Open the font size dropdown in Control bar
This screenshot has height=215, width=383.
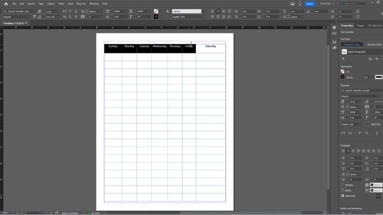point(58,11)
